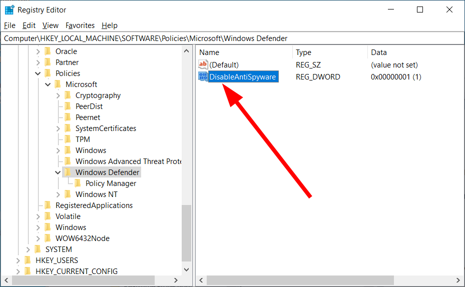Select the TPM key label
This screenshot has height=287, width=465.
point(83,139)
